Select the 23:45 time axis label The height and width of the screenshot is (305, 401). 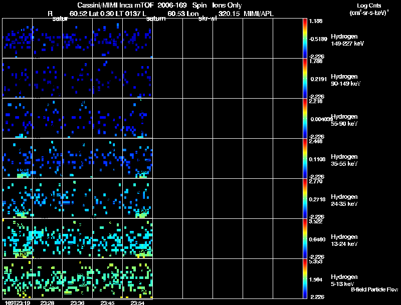point(108,302)
